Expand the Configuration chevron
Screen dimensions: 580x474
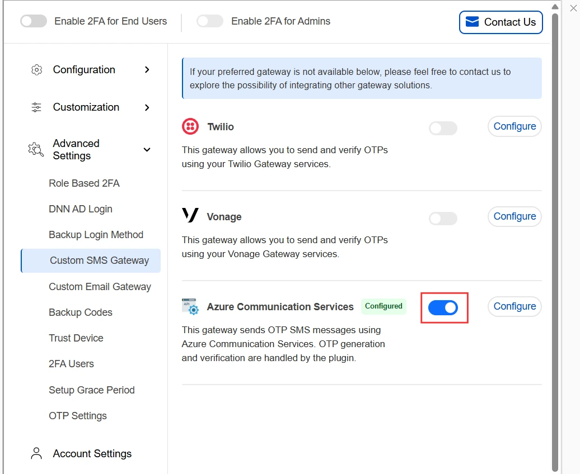click(x=147, y=70)
